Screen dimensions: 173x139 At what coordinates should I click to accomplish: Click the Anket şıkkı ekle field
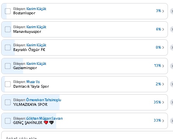[87, 135]
